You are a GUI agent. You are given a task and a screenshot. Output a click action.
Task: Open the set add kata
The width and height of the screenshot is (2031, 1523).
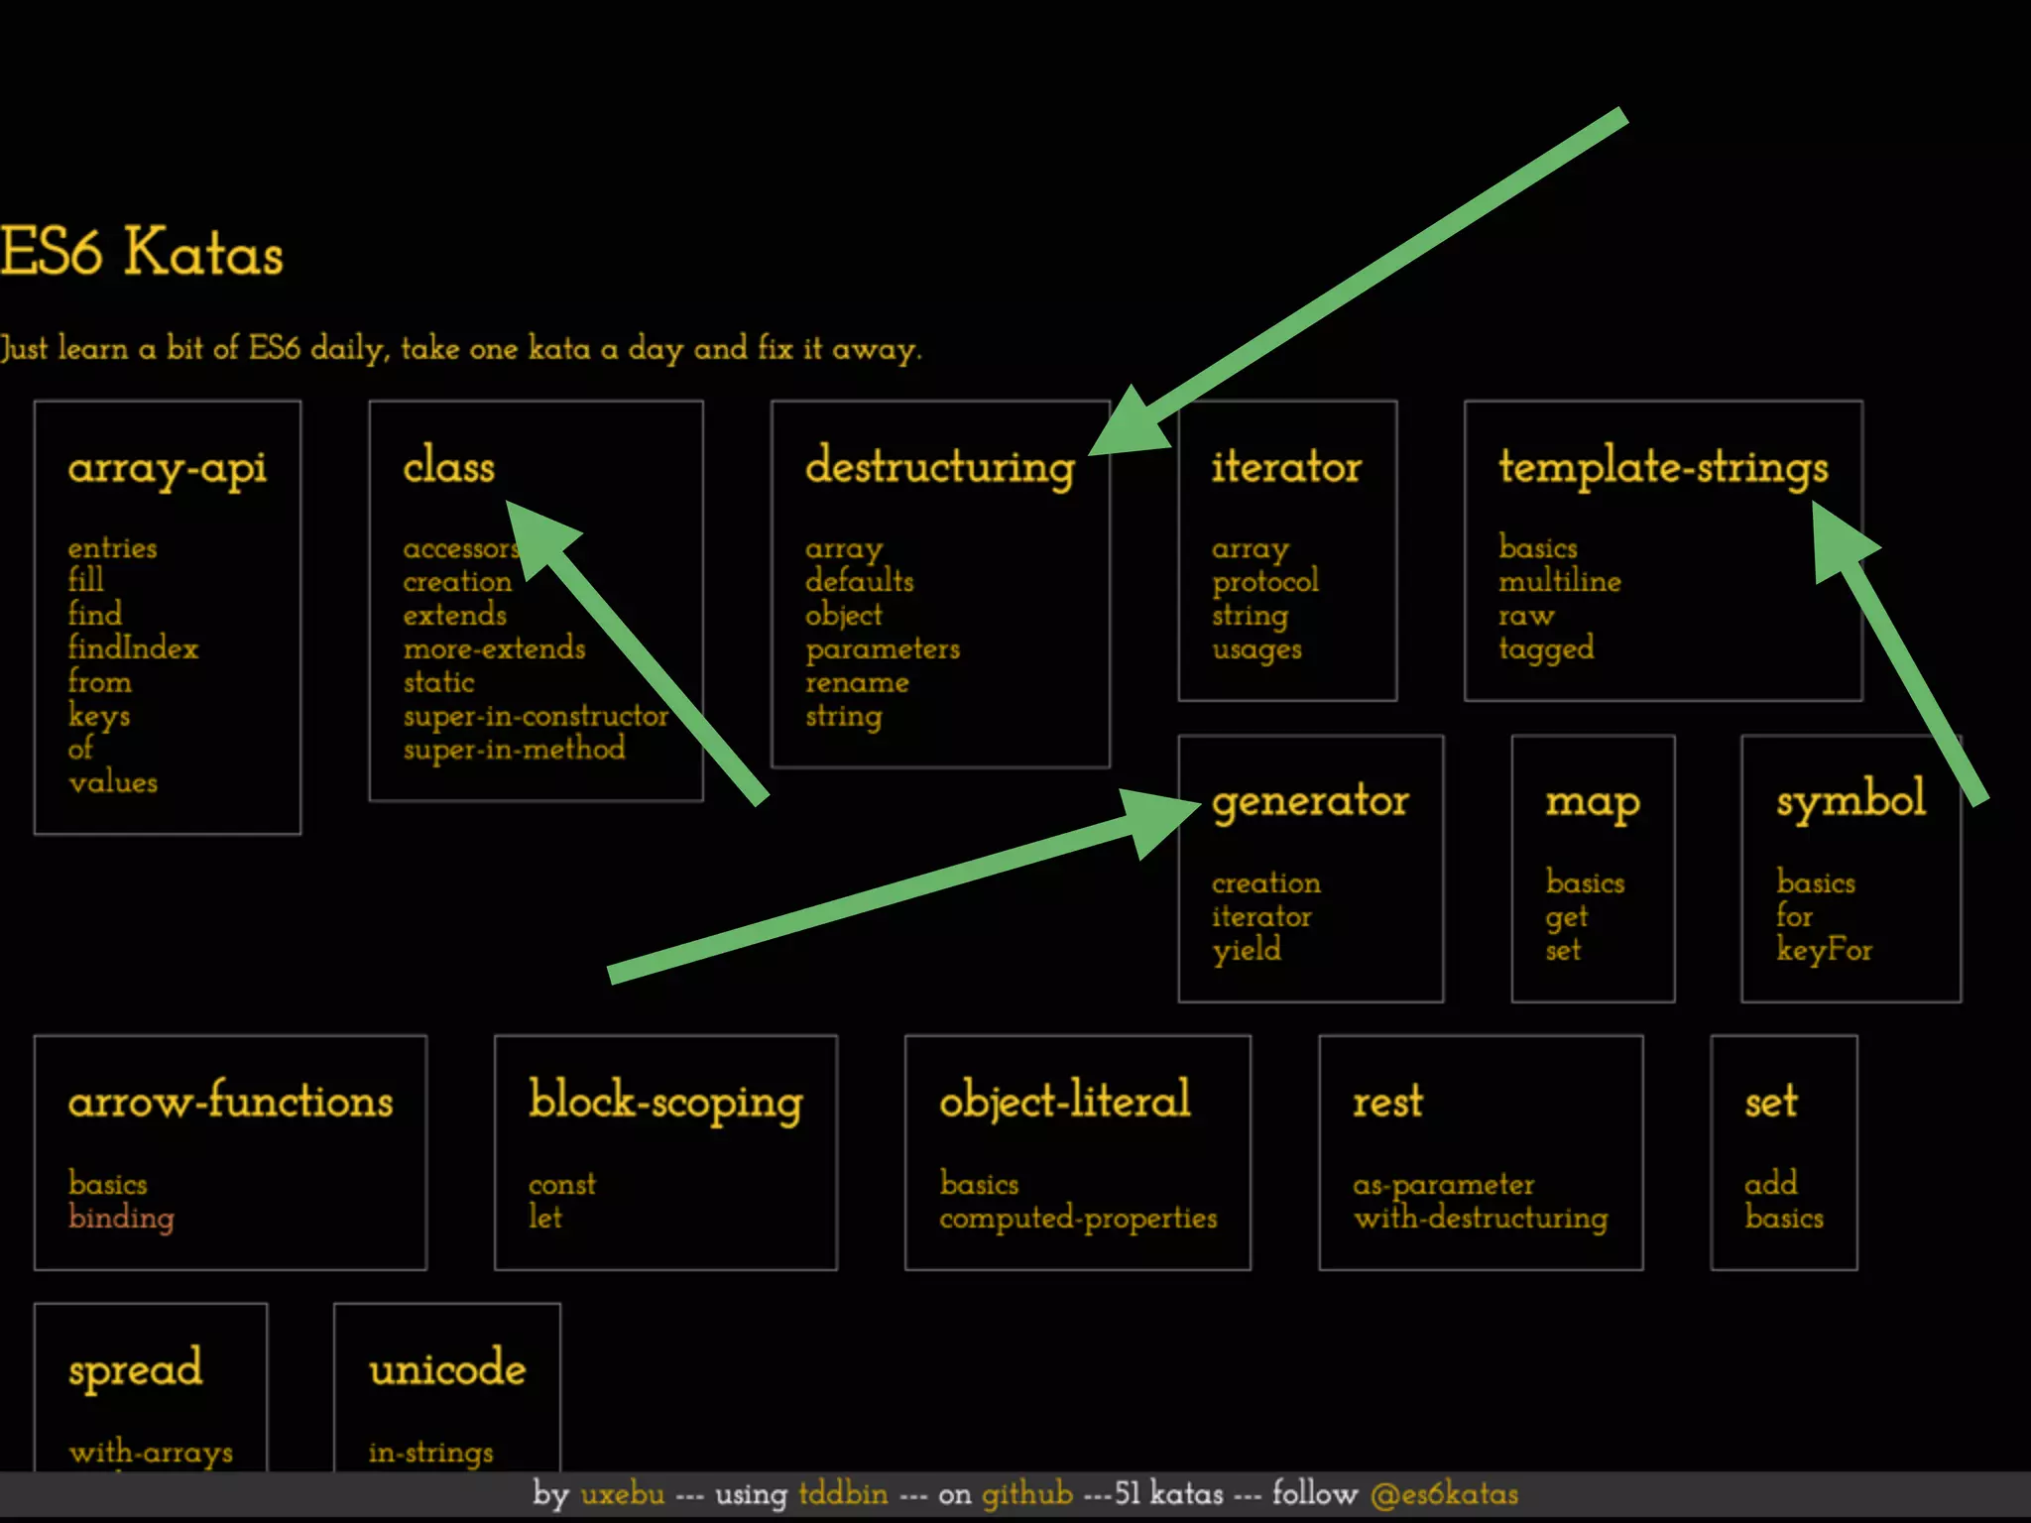point(1770,1183)
